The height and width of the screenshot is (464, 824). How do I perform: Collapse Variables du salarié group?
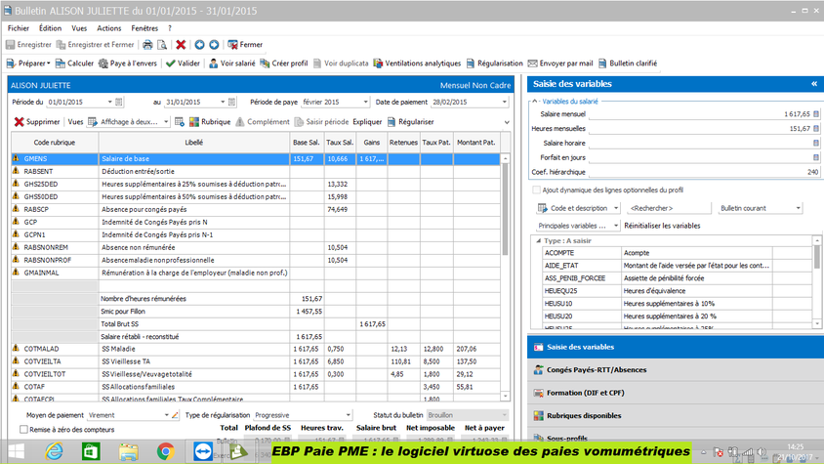coord(535,102)
